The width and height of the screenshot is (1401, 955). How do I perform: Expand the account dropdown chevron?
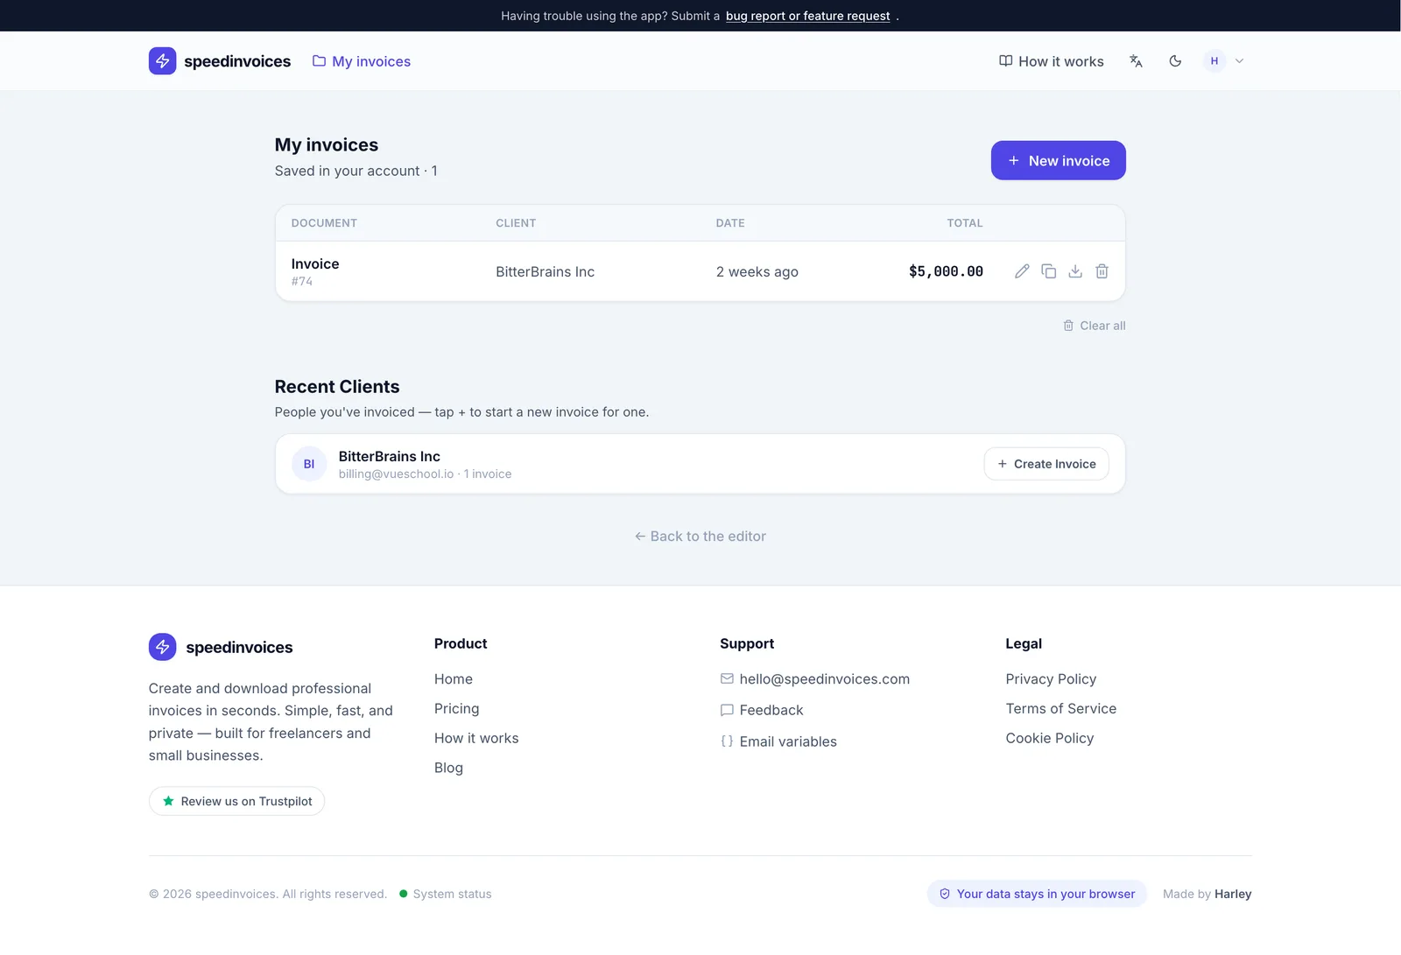coord(1239,61)
